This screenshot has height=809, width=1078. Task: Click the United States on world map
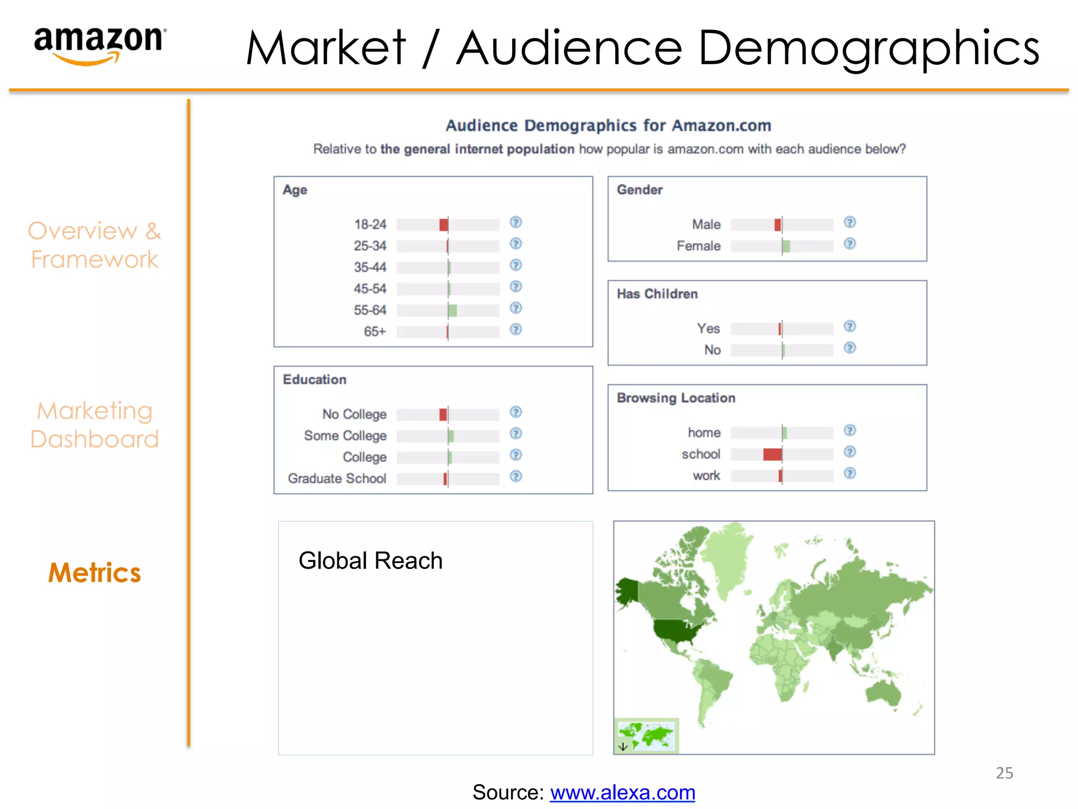[x=676, y=630]
